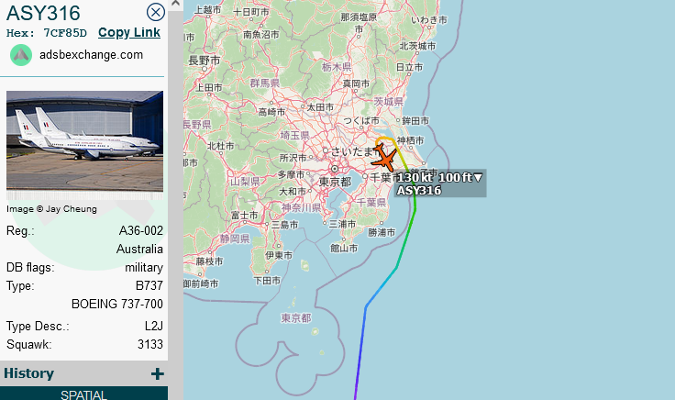Click the History section heading
This screenshot has width=675, height=400.
coord(28,373)
